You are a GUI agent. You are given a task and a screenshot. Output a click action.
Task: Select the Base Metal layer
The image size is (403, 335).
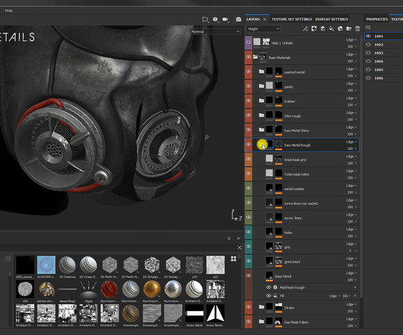(x=302, y=276)
